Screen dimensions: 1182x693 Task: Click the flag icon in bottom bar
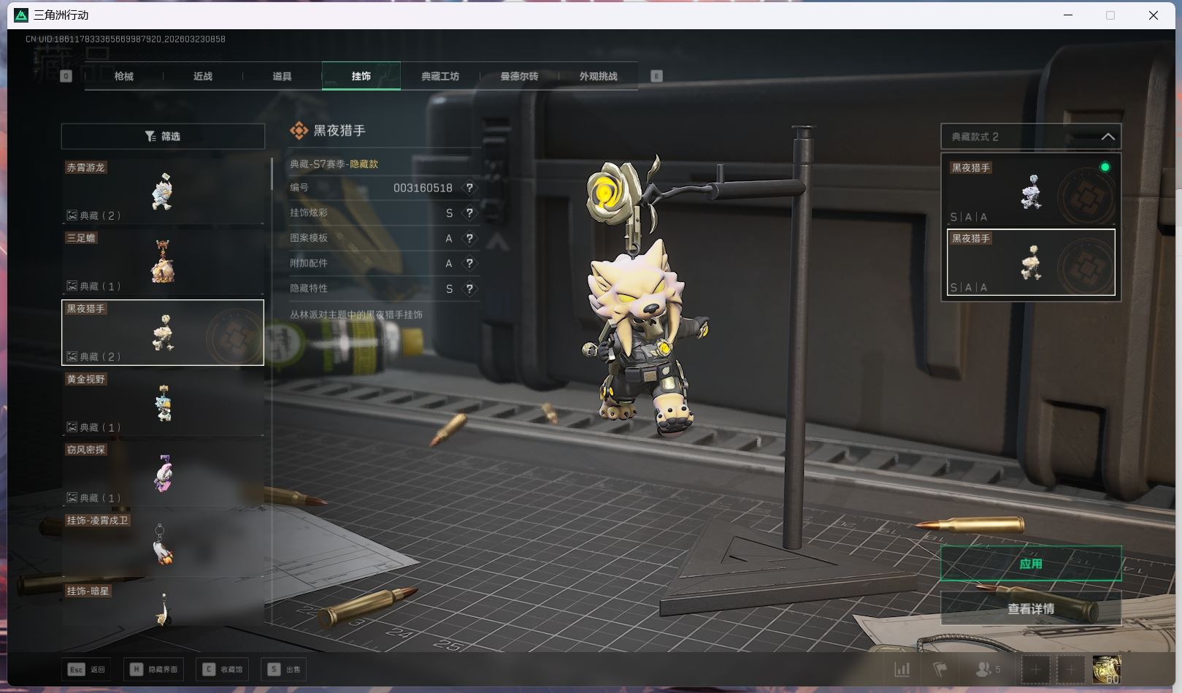940,669
